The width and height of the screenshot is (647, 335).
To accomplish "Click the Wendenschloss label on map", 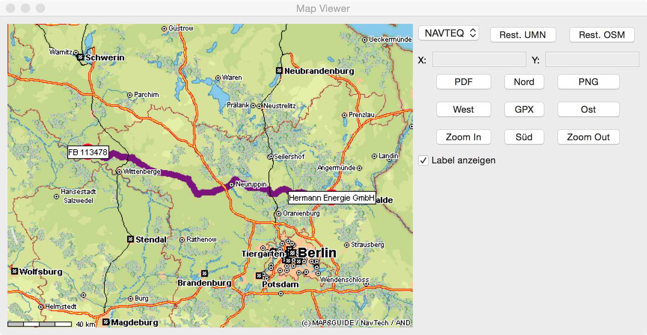I will tap(344, 279).
